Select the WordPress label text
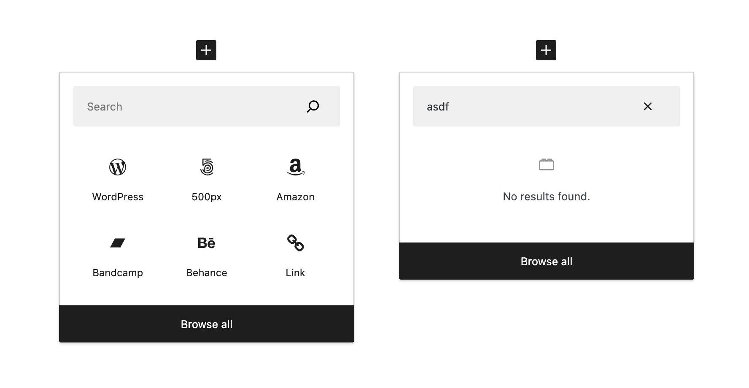 [117, 197]
